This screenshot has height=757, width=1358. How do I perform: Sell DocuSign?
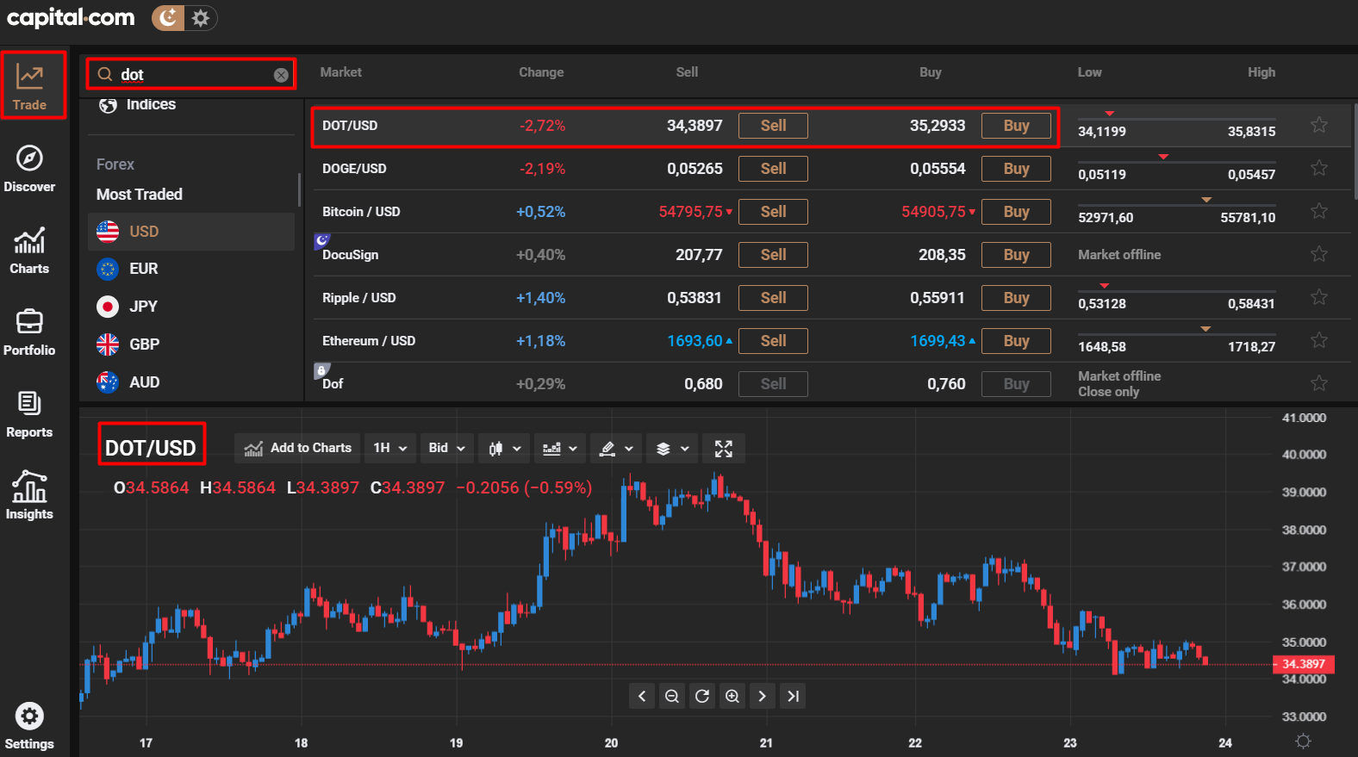[773, 255]
